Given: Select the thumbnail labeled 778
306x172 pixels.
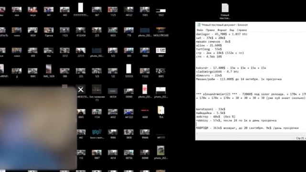Looking at the screenshot, I should click(x=129, y=32).
